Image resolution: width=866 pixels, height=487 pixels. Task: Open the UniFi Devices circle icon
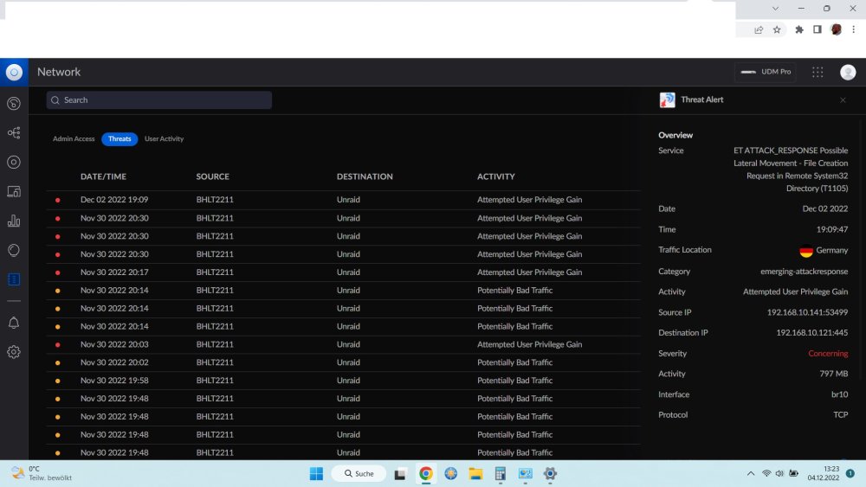pyautogui.click(x=14, y=162)
